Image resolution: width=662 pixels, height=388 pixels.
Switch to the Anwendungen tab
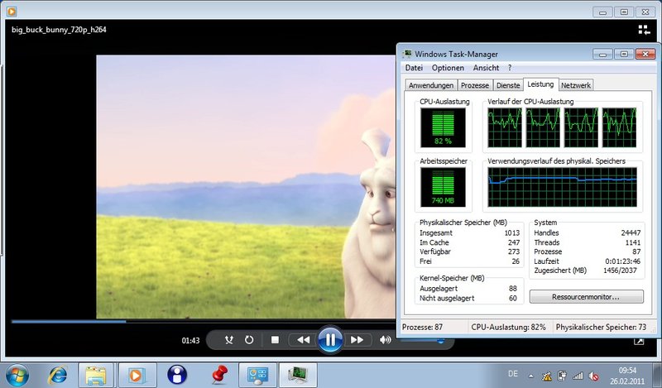431,85
